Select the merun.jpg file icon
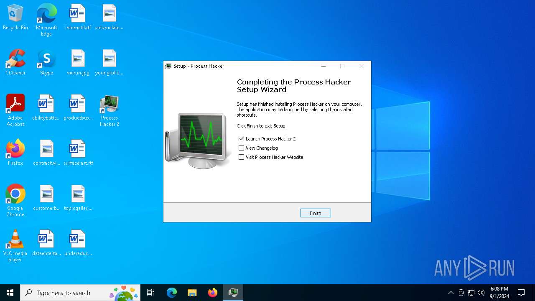535x301 pixels. click(78, 63)
